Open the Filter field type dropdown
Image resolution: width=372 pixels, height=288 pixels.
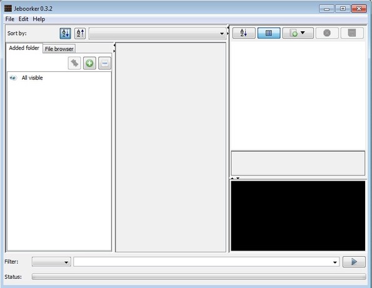51,262
